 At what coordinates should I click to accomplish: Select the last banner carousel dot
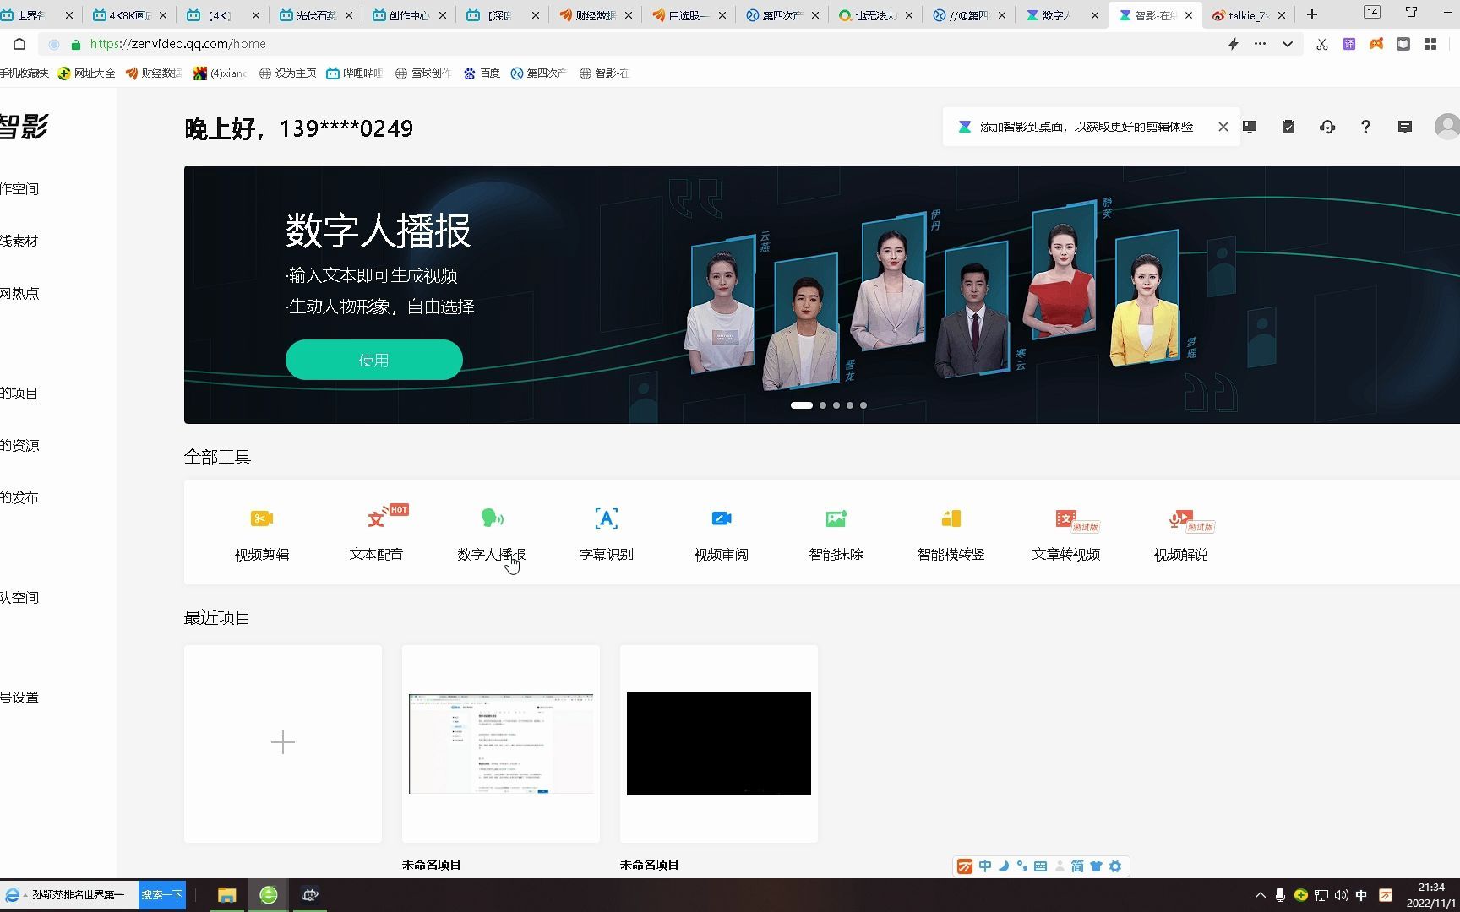point(863,405)
